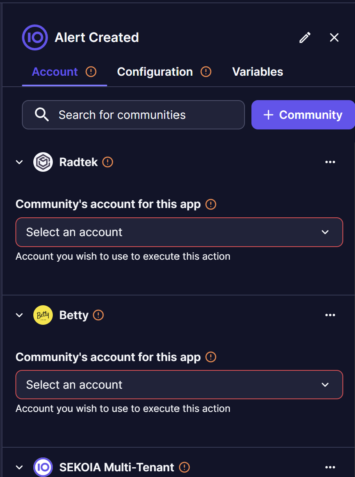Open the Variables tab
Screen dimensions: 355x477
[258, 72]
